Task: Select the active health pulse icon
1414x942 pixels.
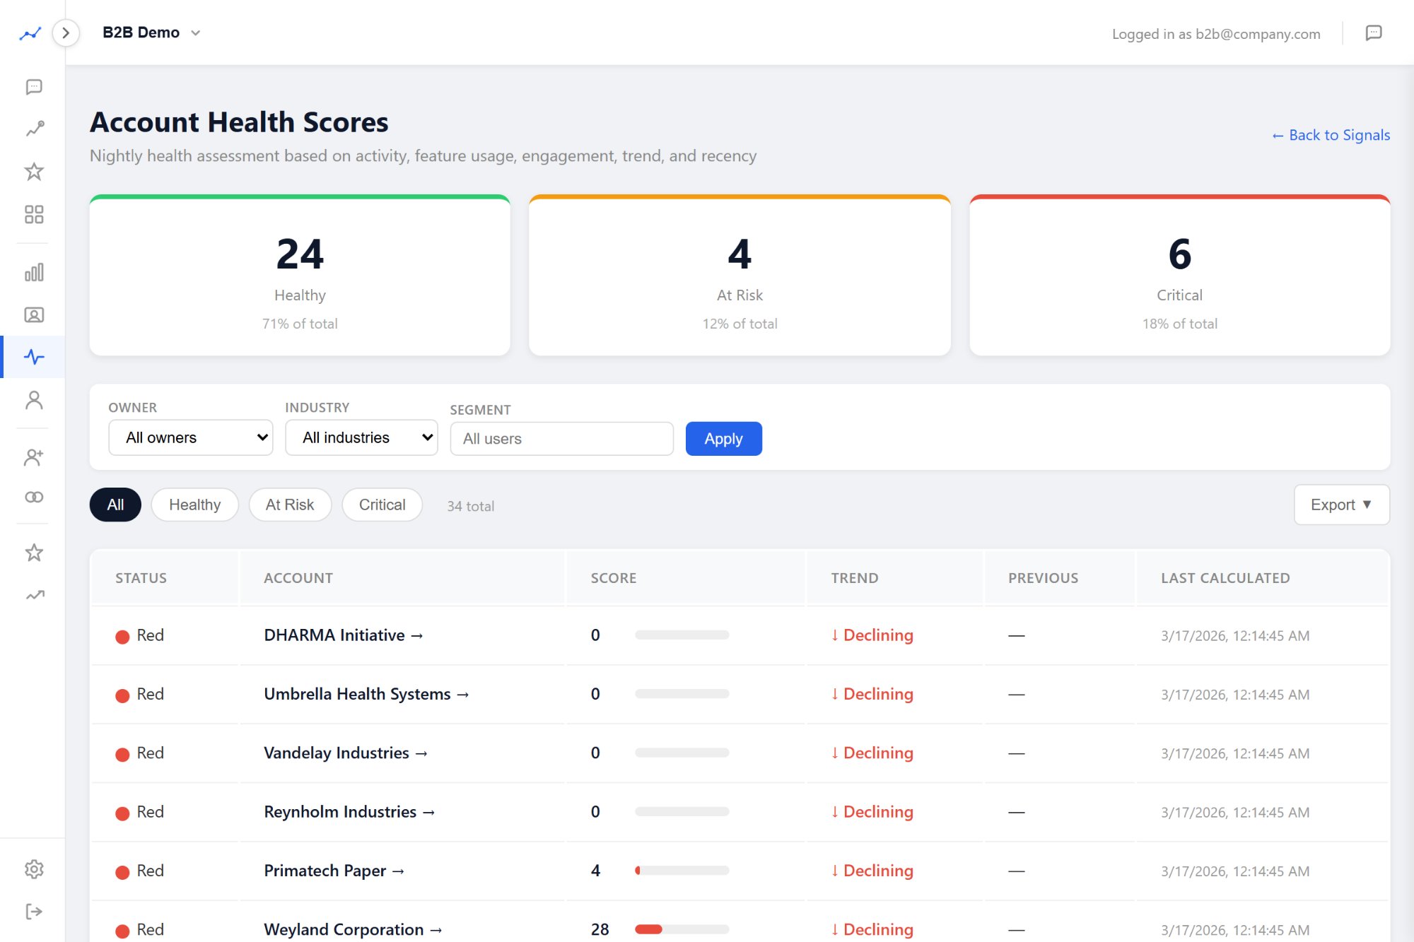Action: (33, 357)
